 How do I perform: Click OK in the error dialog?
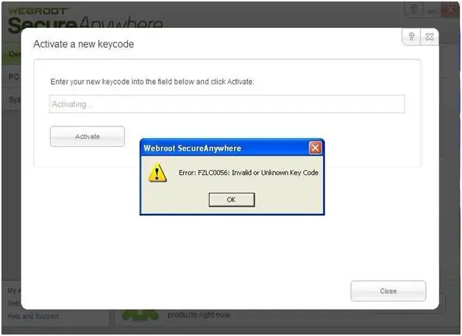232,200
